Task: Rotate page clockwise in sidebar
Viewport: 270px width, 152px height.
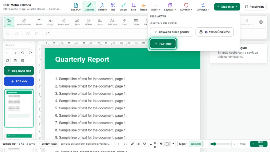Action: pyautogui.click(x=30, y=53)
